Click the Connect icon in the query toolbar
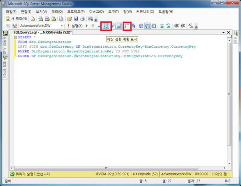Viewport: 241px width, 186px height. (x=8, y=26)
